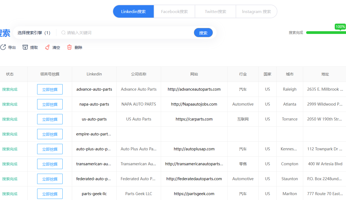
Task: Click 立即挖掘 for parts-geek-llc row
Action: click(50, 194)
